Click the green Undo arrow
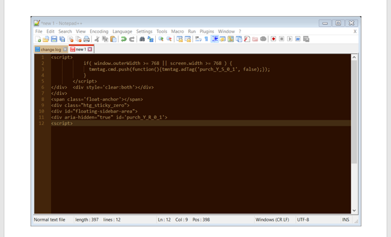 [123, 39]
